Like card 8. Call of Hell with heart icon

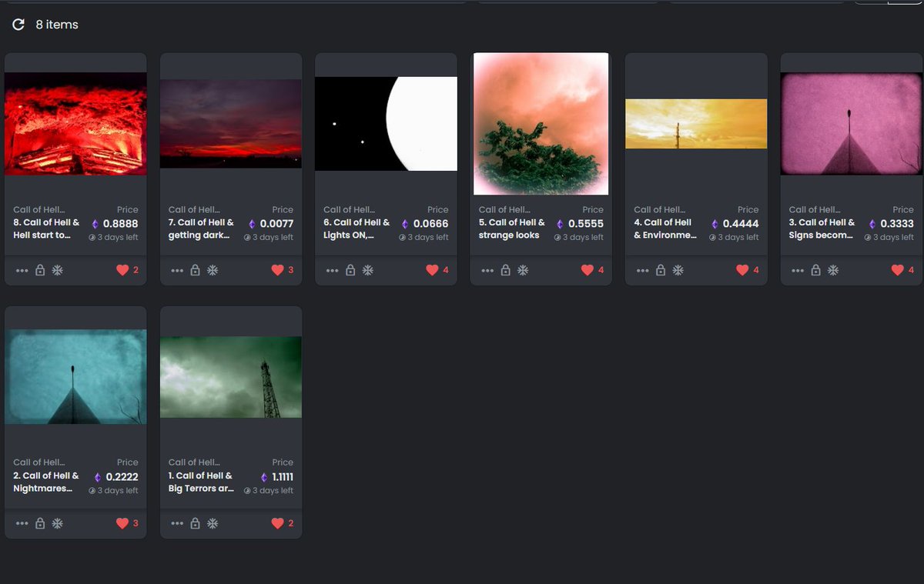[x=122, y=270]
